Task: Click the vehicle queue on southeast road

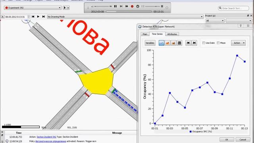Action: (x=125, y=101)
